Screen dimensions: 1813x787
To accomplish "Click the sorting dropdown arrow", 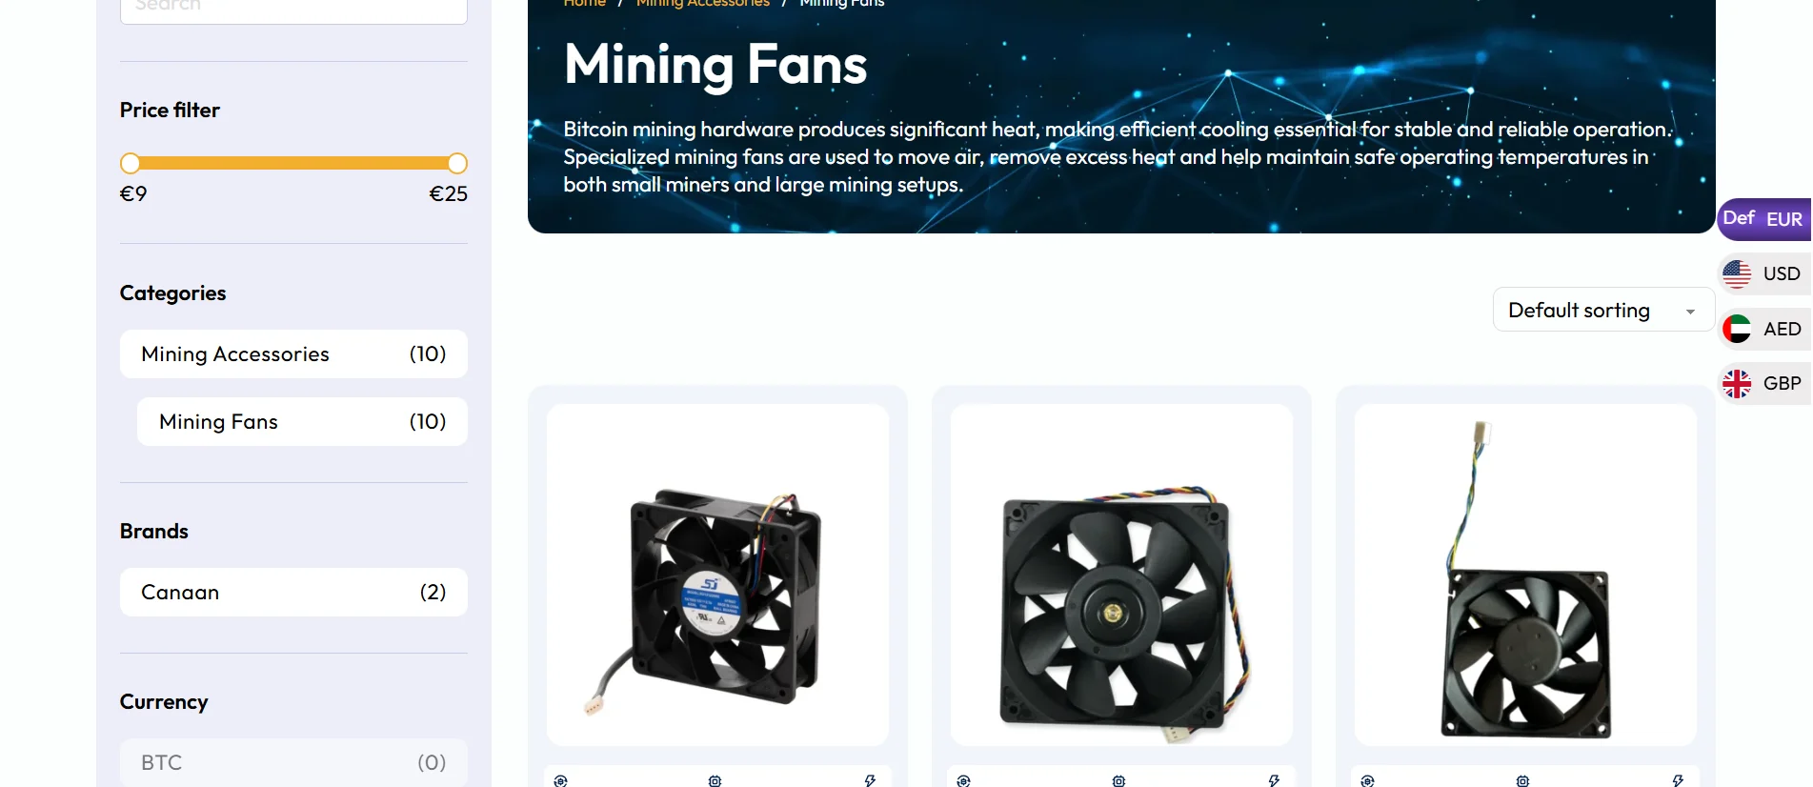I will point(1690,312).
